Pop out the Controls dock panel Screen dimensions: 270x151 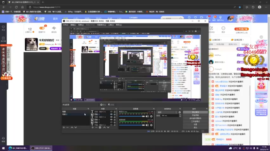[207, 109]
